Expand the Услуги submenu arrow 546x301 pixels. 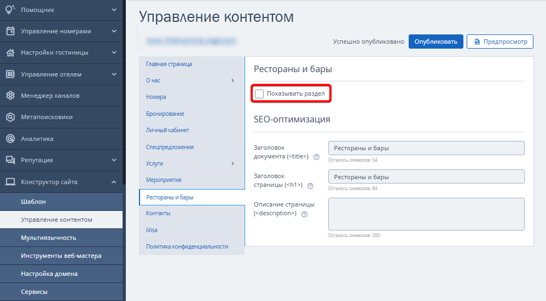coord(233,163)
